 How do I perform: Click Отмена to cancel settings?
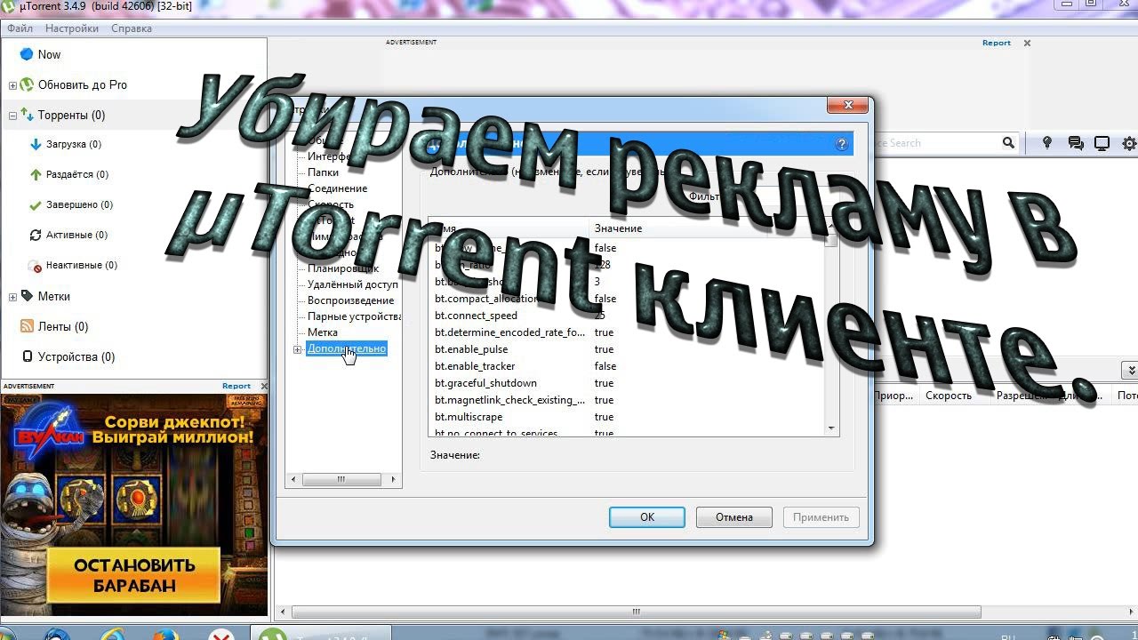(734, 517)
